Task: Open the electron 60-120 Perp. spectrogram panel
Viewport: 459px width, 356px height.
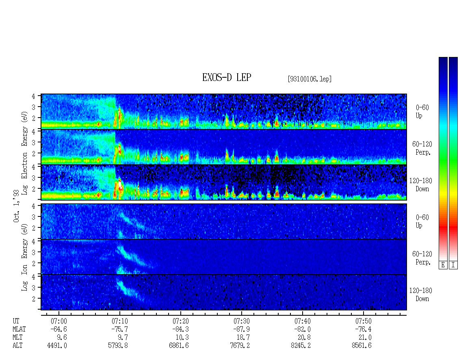Action: 224,147
